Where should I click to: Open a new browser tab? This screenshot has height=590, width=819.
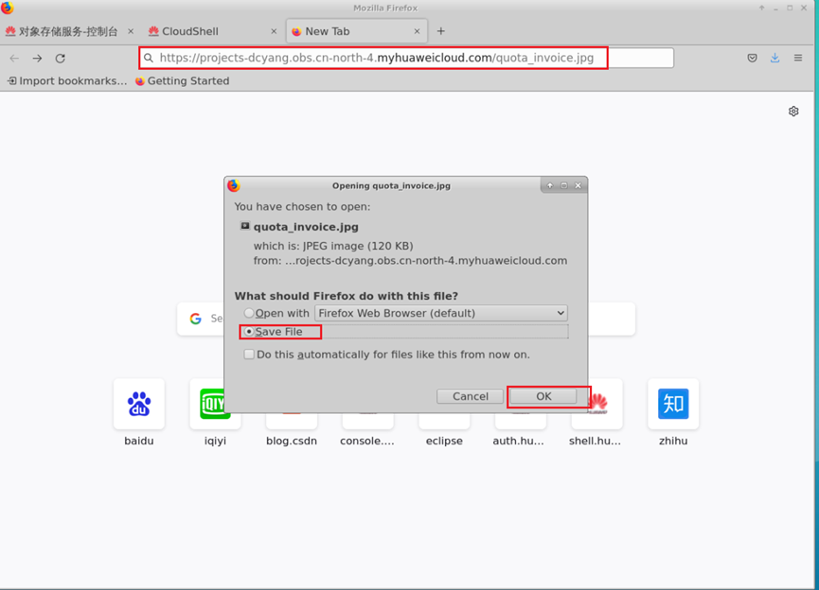441,31
